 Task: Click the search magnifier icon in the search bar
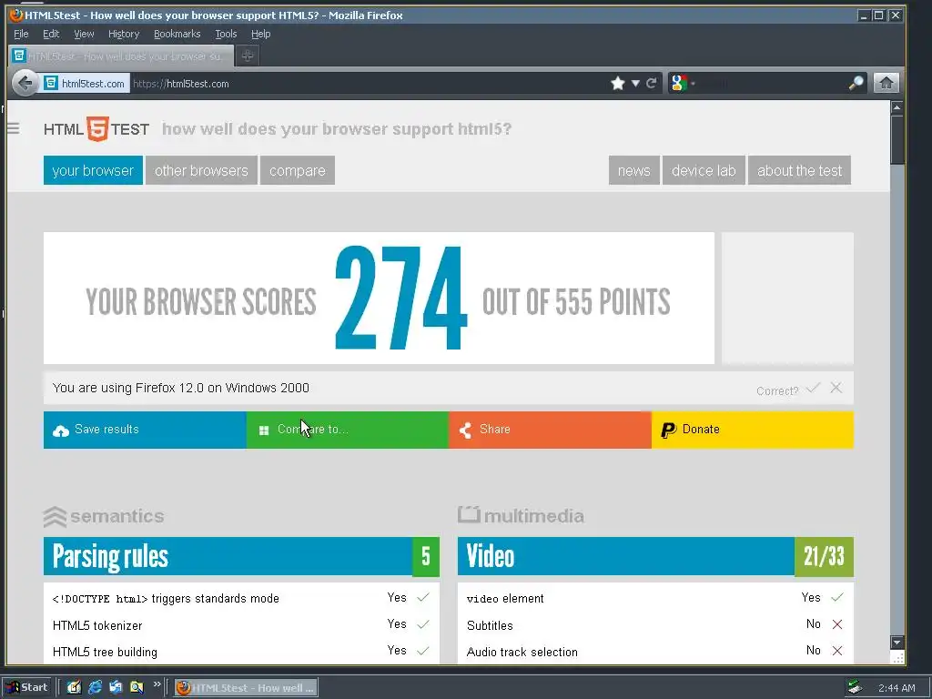tap(856, 83)
